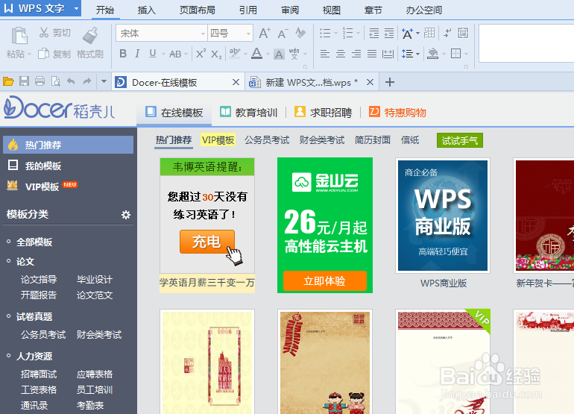The image size is (574, 414).
Task: Click the phonetic guide wén icon
Action: tap(294, 54)
